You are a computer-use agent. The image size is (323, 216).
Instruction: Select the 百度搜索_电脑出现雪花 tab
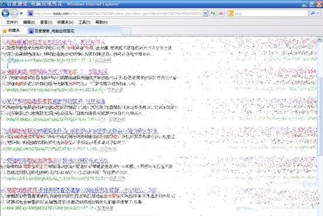(74, 31)
